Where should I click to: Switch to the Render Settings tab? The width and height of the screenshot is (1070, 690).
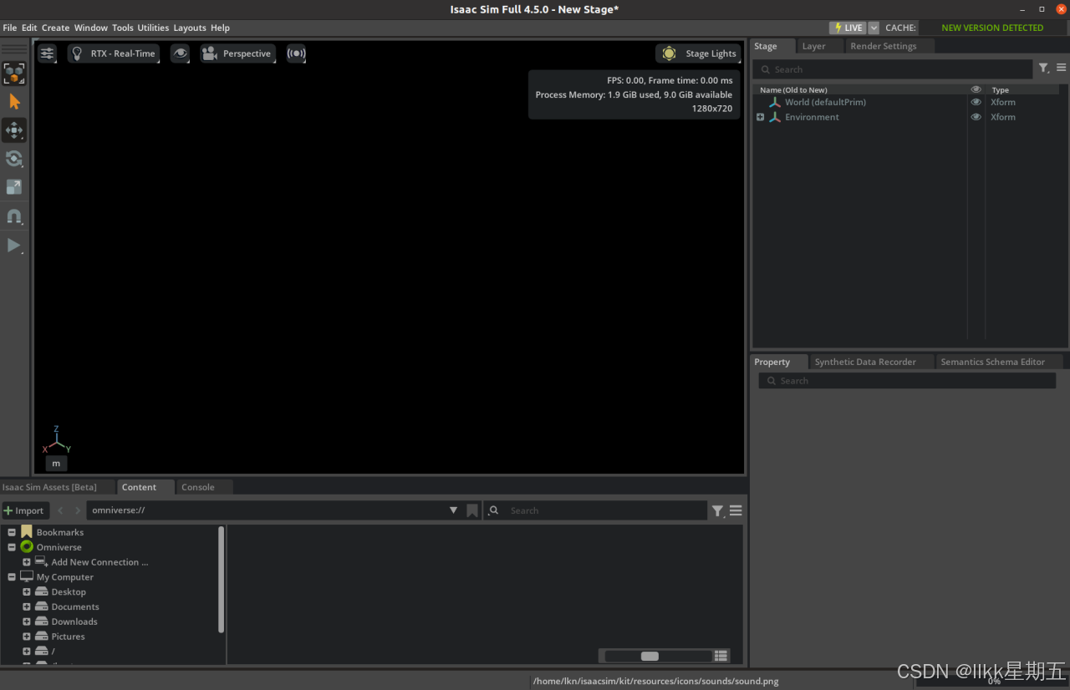(884, 46)
